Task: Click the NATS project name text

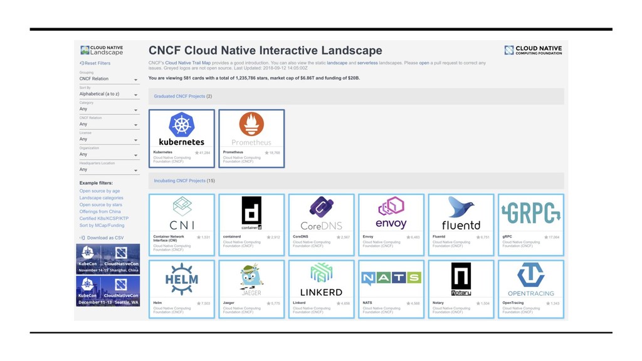Action: 367,303
